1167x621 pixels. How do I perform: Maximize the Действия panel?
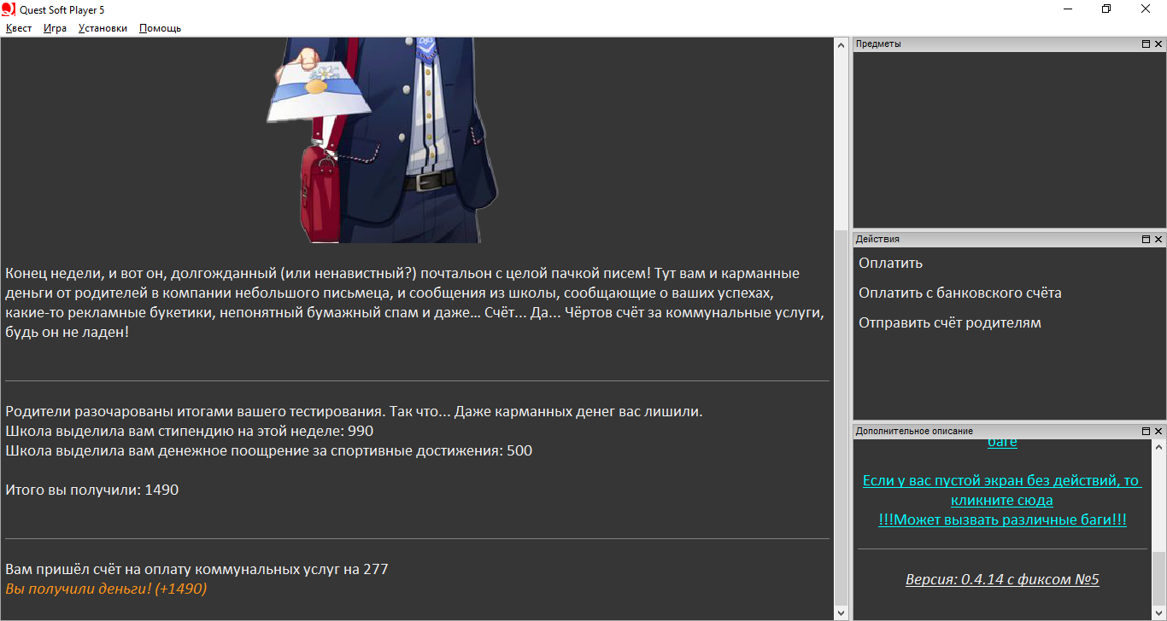1146,240
